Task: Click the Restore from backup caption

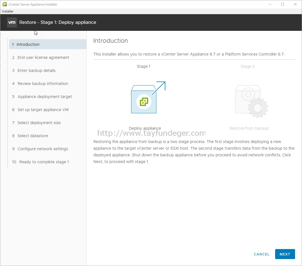Action: (249, 128)
